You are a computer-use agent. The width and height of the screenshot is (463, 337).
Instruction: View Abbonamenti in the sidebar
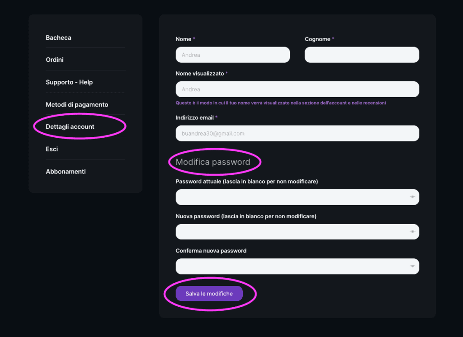66,172
